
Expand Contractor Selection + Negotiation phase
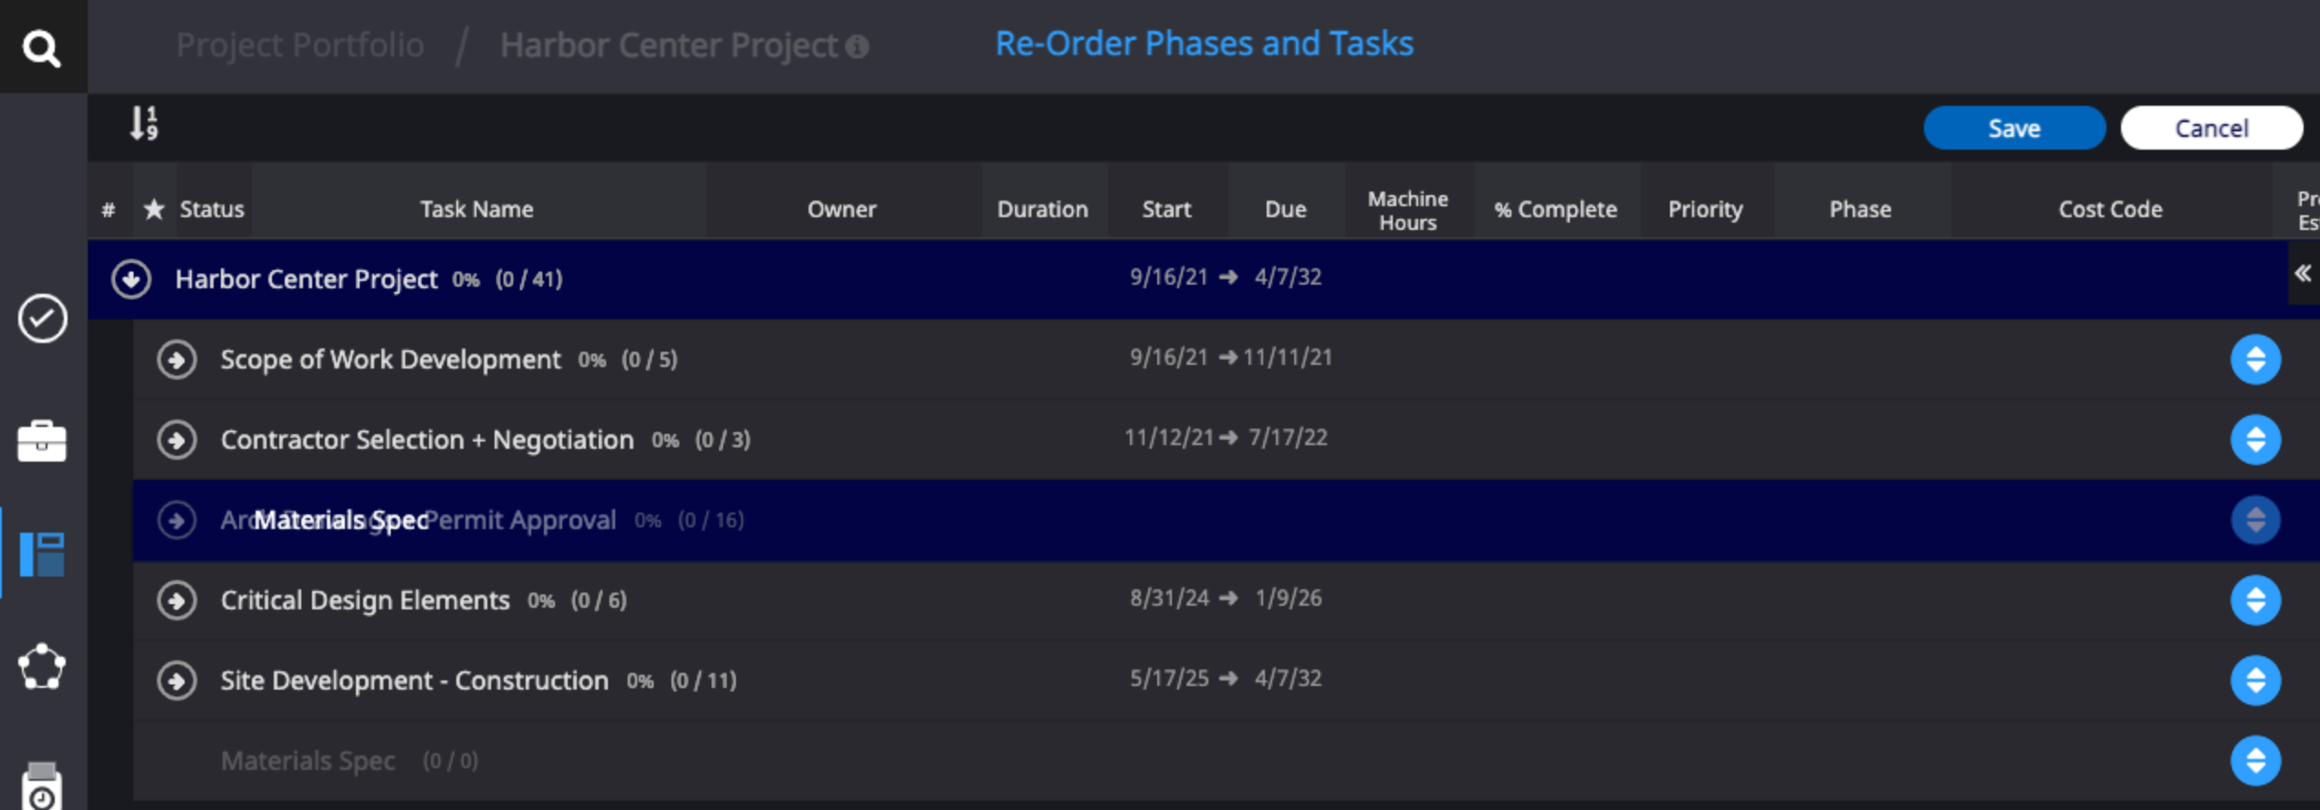177,440
